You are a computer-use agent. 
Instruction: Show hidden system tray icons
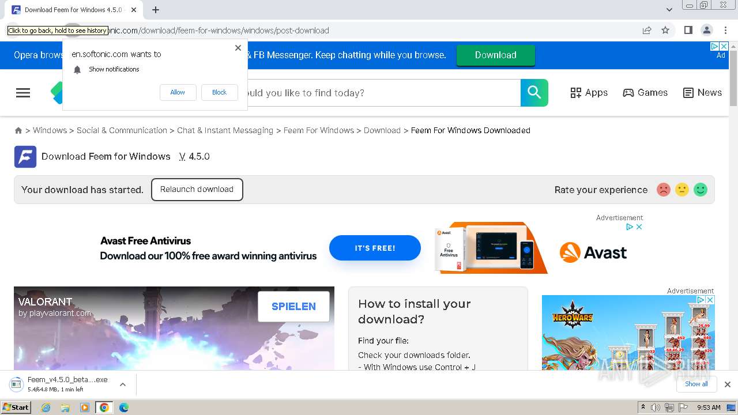(x=643, y=407)
